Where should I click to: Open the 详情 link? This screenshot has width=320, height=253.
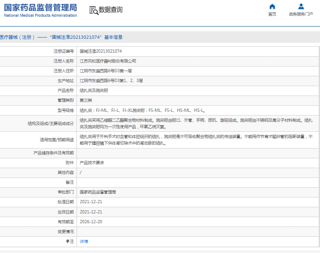pyautogui.click(x=83, y=242)
